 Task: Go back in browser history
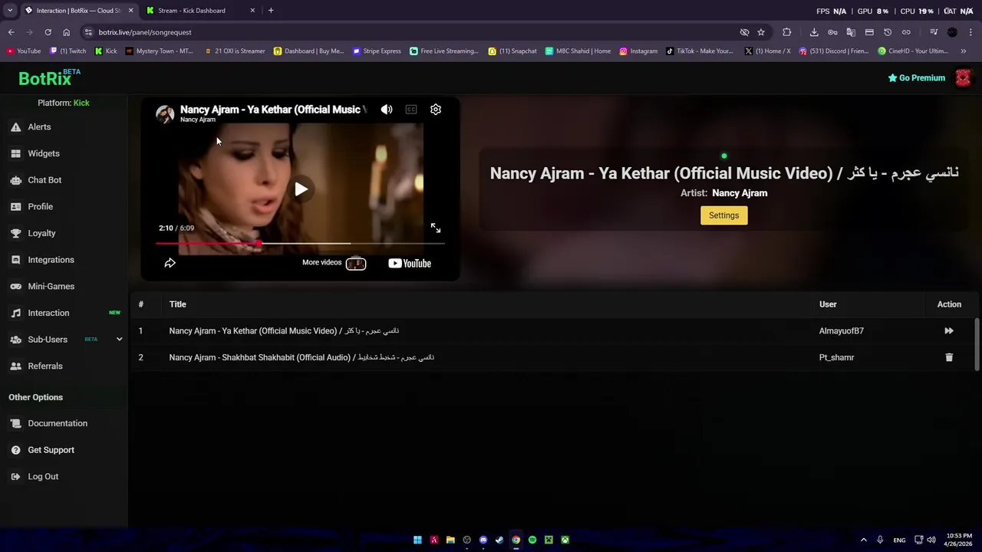point(11,32)
